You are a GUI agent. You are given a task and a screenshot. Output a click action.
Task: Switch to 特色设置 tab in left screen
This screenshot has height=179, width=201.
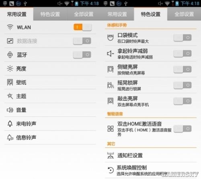coord(50,14)
